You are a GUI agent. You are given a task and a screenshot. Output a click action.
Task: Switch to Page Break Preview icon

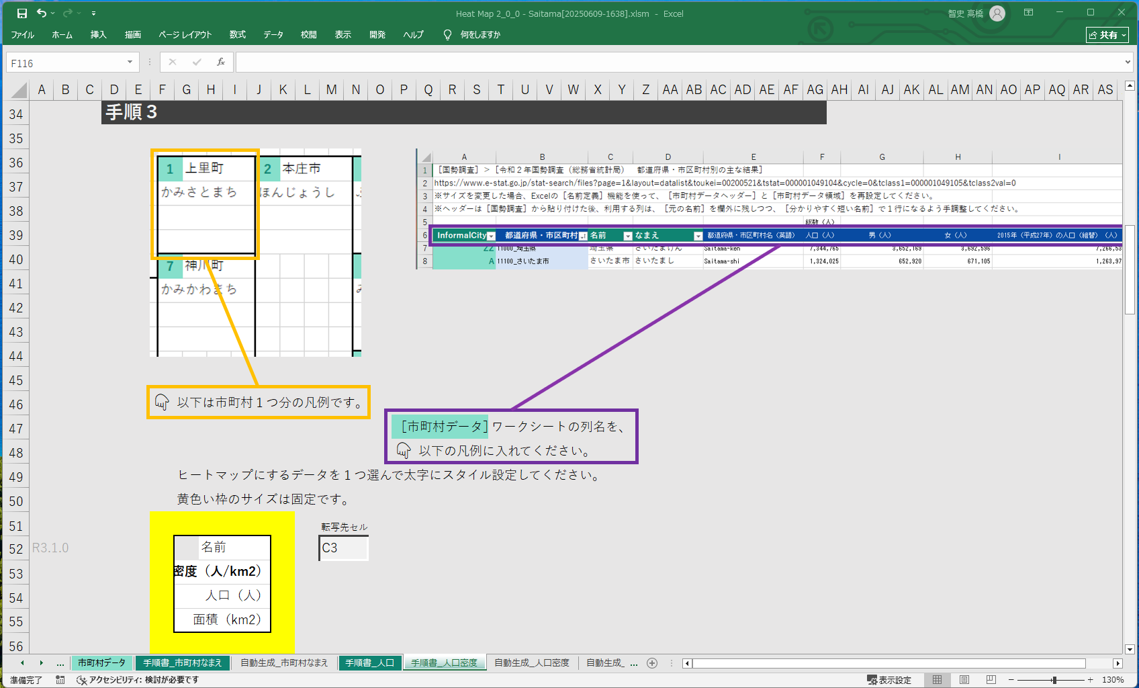pos(991,680)
